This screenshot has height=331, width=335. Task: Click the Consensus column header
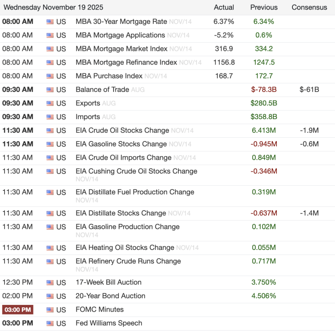[309, 7]
